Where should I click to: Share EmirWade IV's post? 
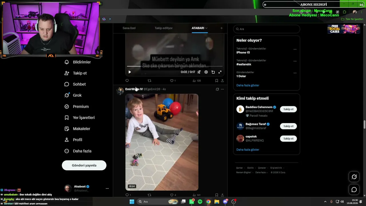[x=222, y=195]
